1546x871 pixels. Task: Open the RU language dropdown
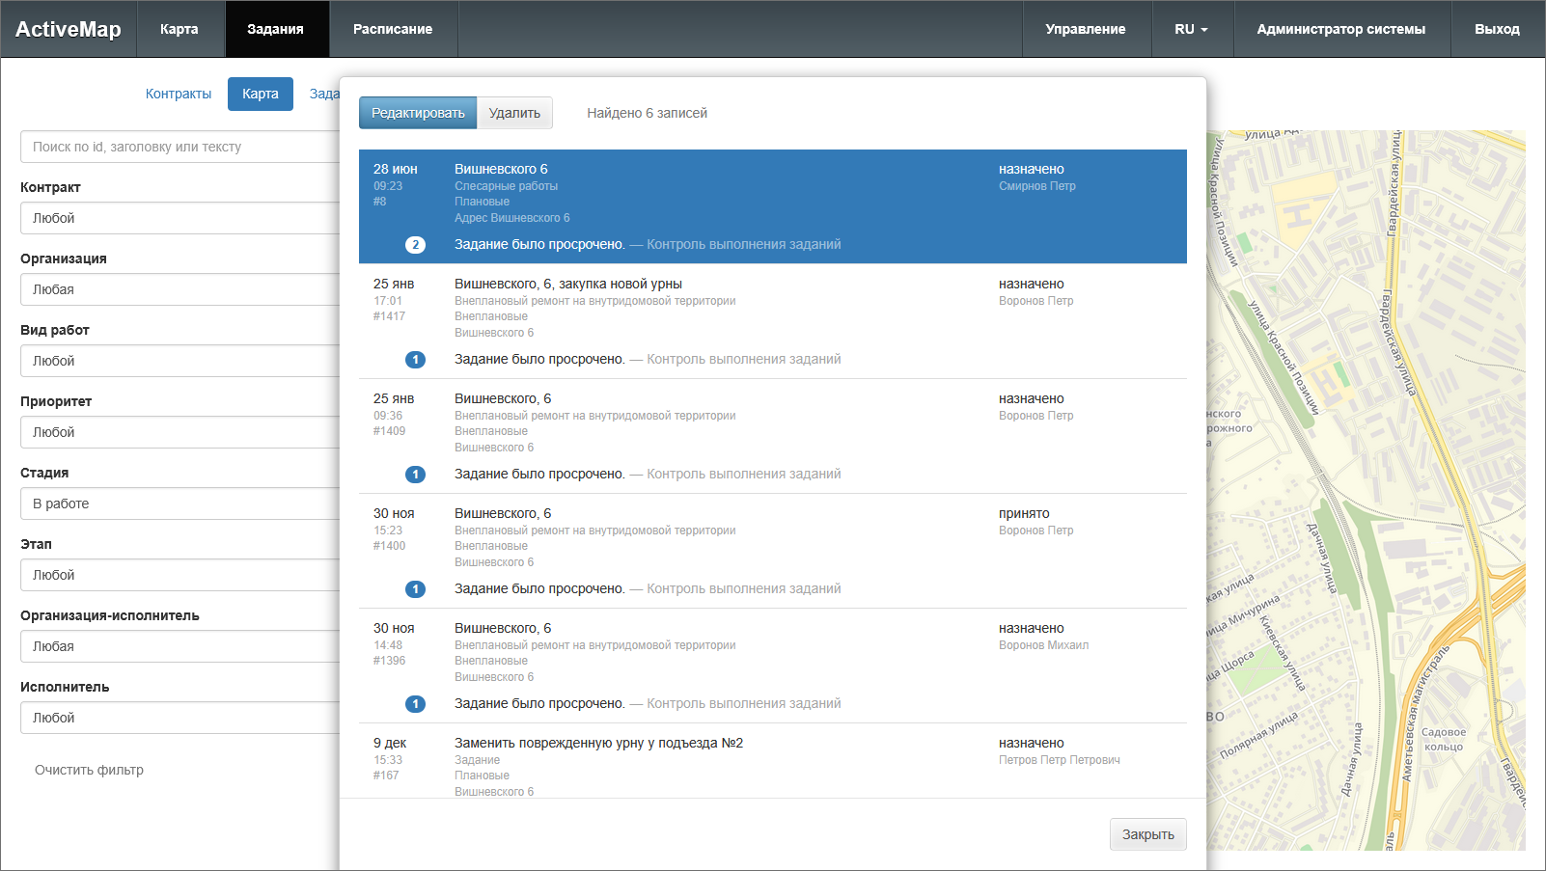point(1191,29)
